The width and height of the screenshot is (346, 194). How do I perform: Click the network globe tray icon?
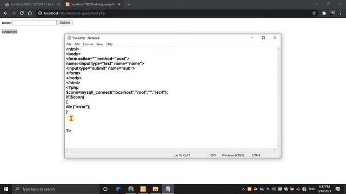[304, 189]
